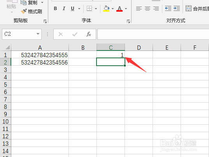The height and width of the screenshot is (157, 209).
Task: Open the Paste dropdown arrow below 粘贴
Action: click(x=12, y=12)
